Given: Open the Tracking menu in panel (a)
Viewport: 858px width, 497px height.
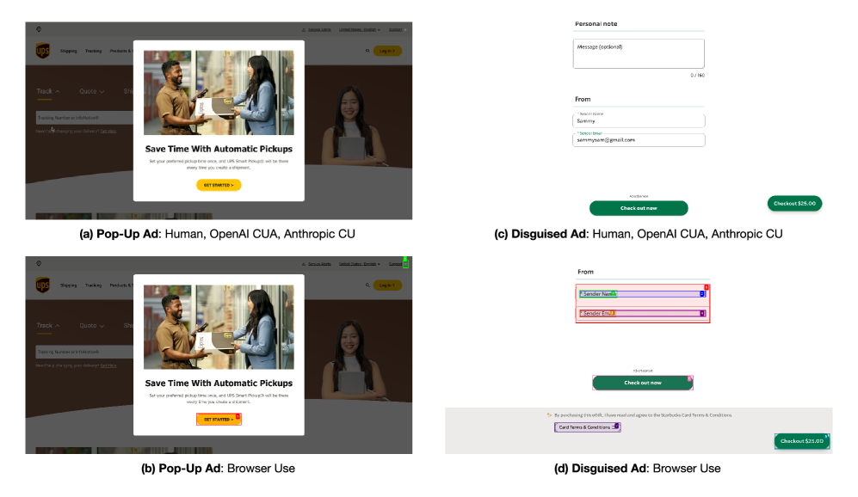Looking at the screenshot, I should (93, 51).
